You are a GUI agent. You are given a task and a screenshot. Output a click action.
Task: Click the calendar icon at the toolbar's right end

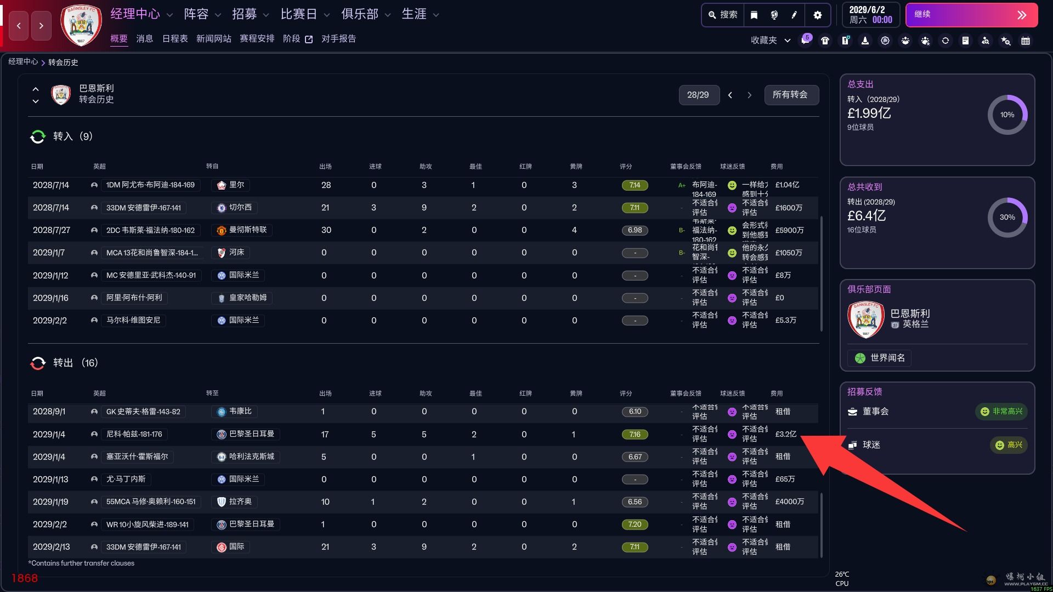pos(1024,41)
